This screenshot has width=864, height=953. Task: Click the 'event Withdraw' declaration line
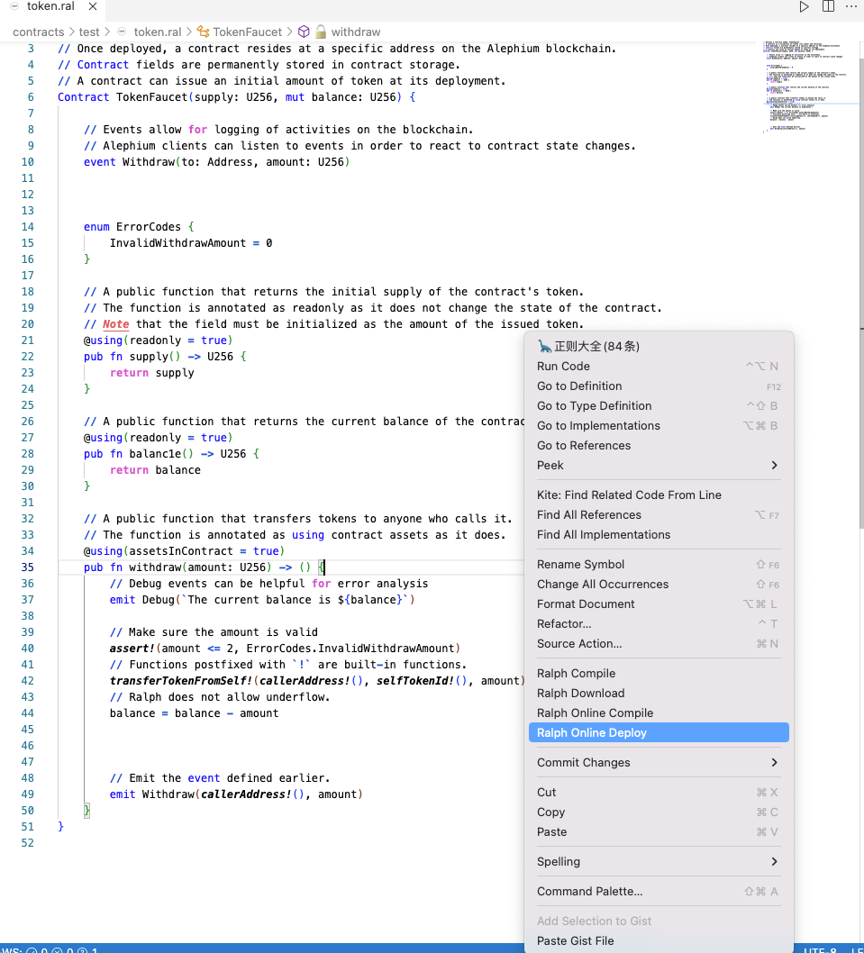point(216,162)
